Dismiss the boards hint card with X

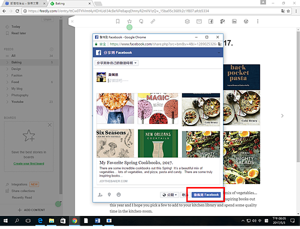tap(49, 125)
